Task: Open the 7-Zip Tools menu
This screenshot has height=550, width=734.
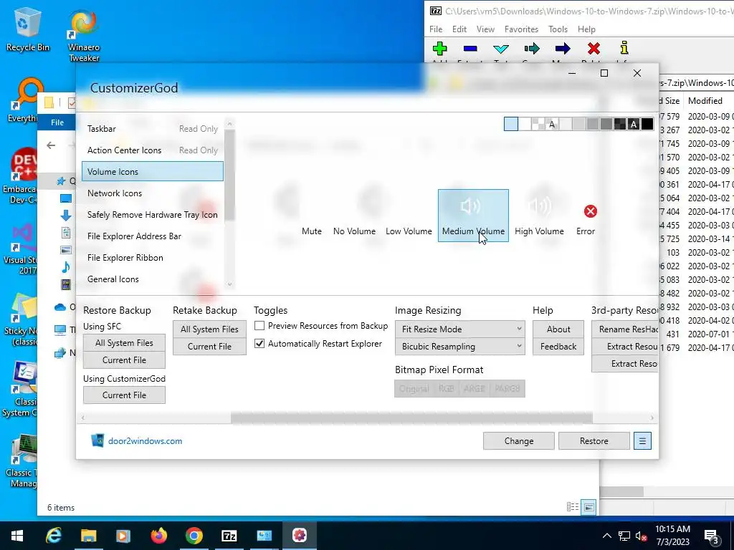Action: [x=558, y=29]
